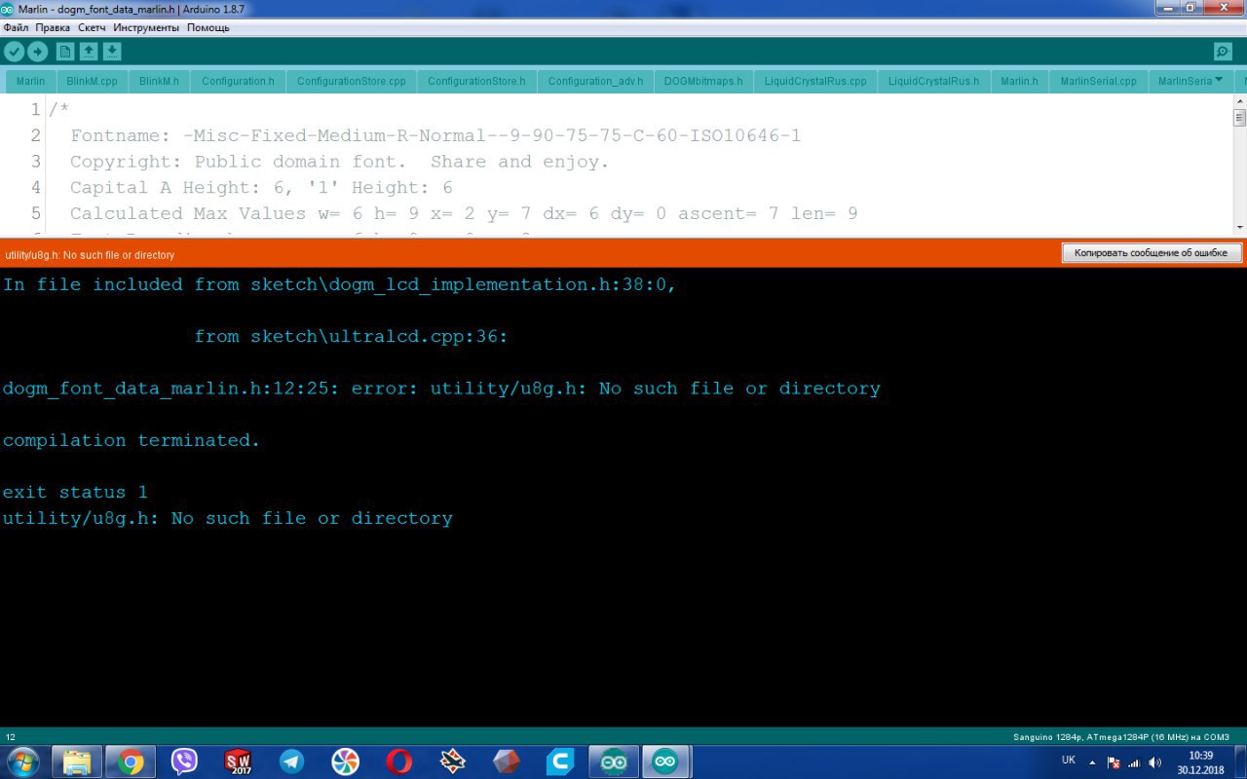This screenshot has height=779, width=1247.
Task: Click console line 'In file included from sketch\dogm_lcd_implementation.h'
Action: 339,284
